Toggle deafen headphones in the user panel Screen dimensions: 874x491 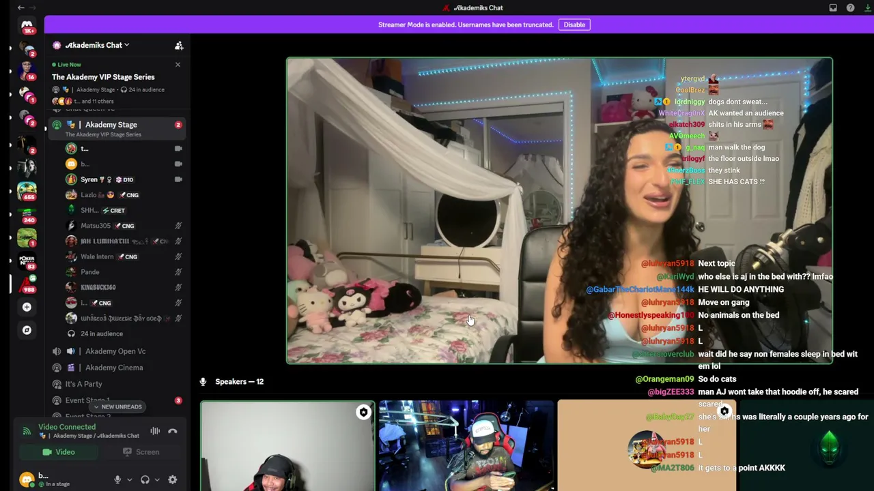[145, 479]
